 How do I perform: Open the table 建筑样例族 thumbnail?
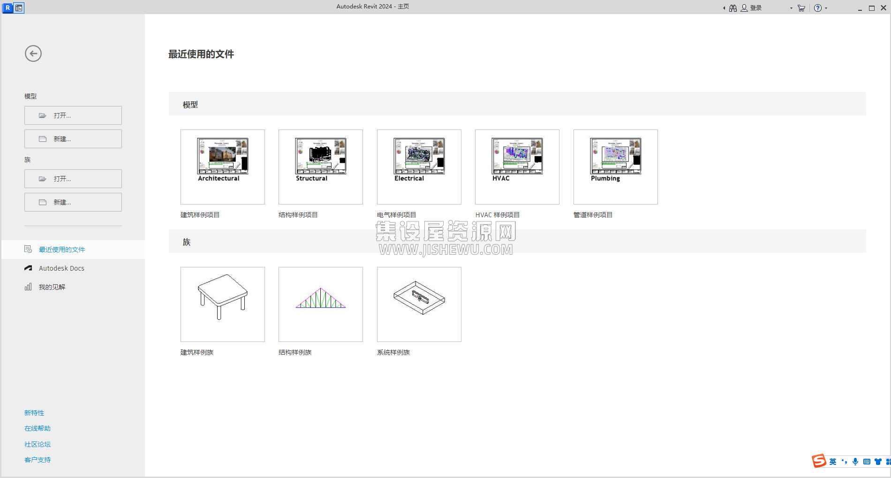pos(223,304)
